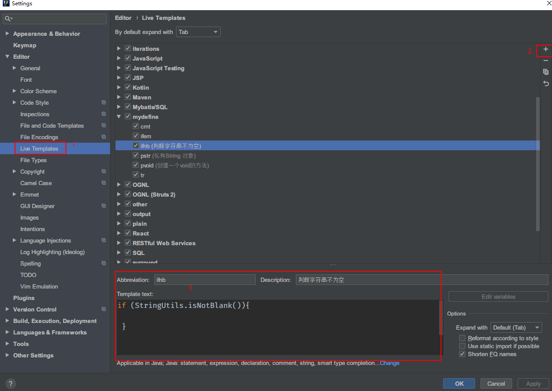Click project-level icon next to Language Injections
The image size is (552, 391).
103,240
